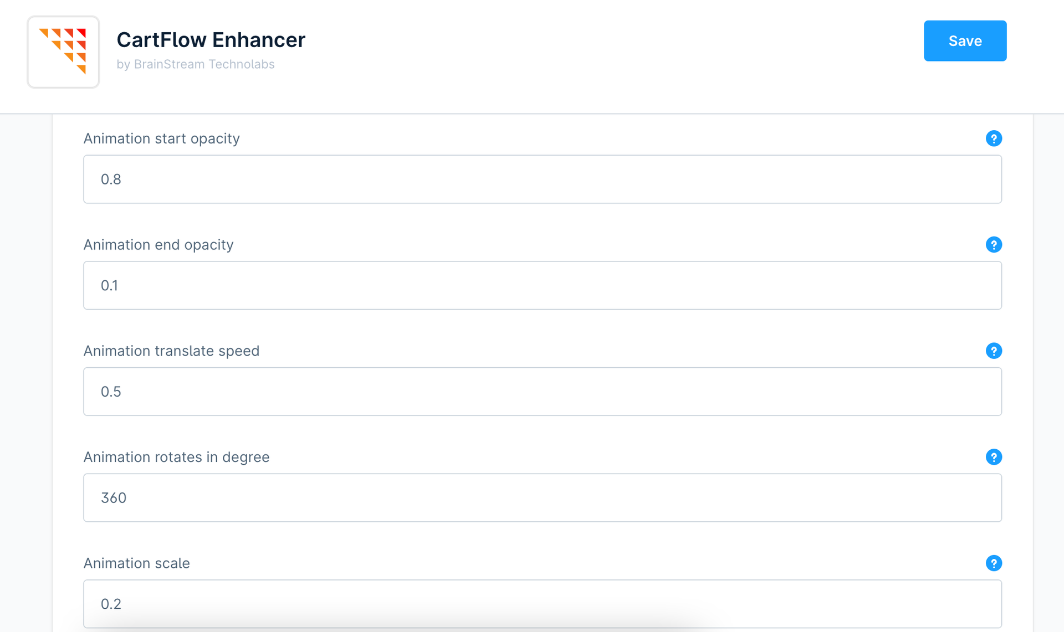The image size is (1064, 632).
Task: Click the CartFlow Enhancer title
Action: (x=211, y=39)
